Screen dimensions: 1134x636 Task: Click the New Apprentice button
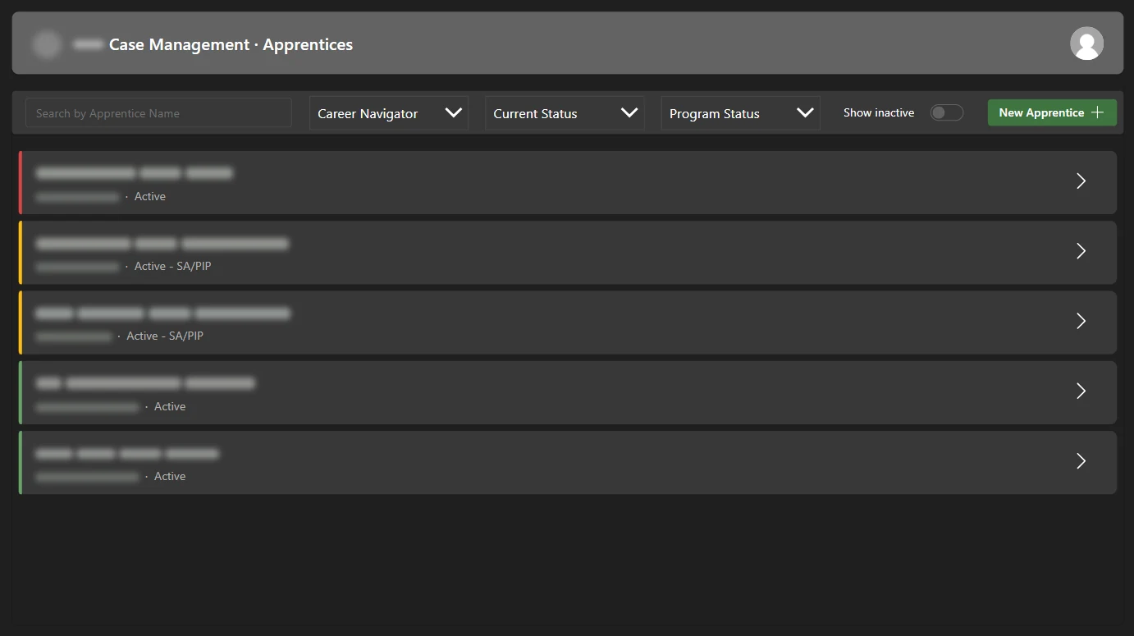coord(1052,112)
